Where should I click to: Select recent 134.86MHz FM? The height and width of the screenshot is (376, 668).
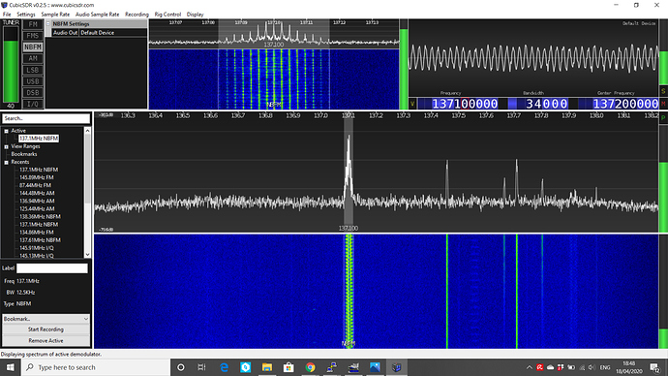point(36,233)
